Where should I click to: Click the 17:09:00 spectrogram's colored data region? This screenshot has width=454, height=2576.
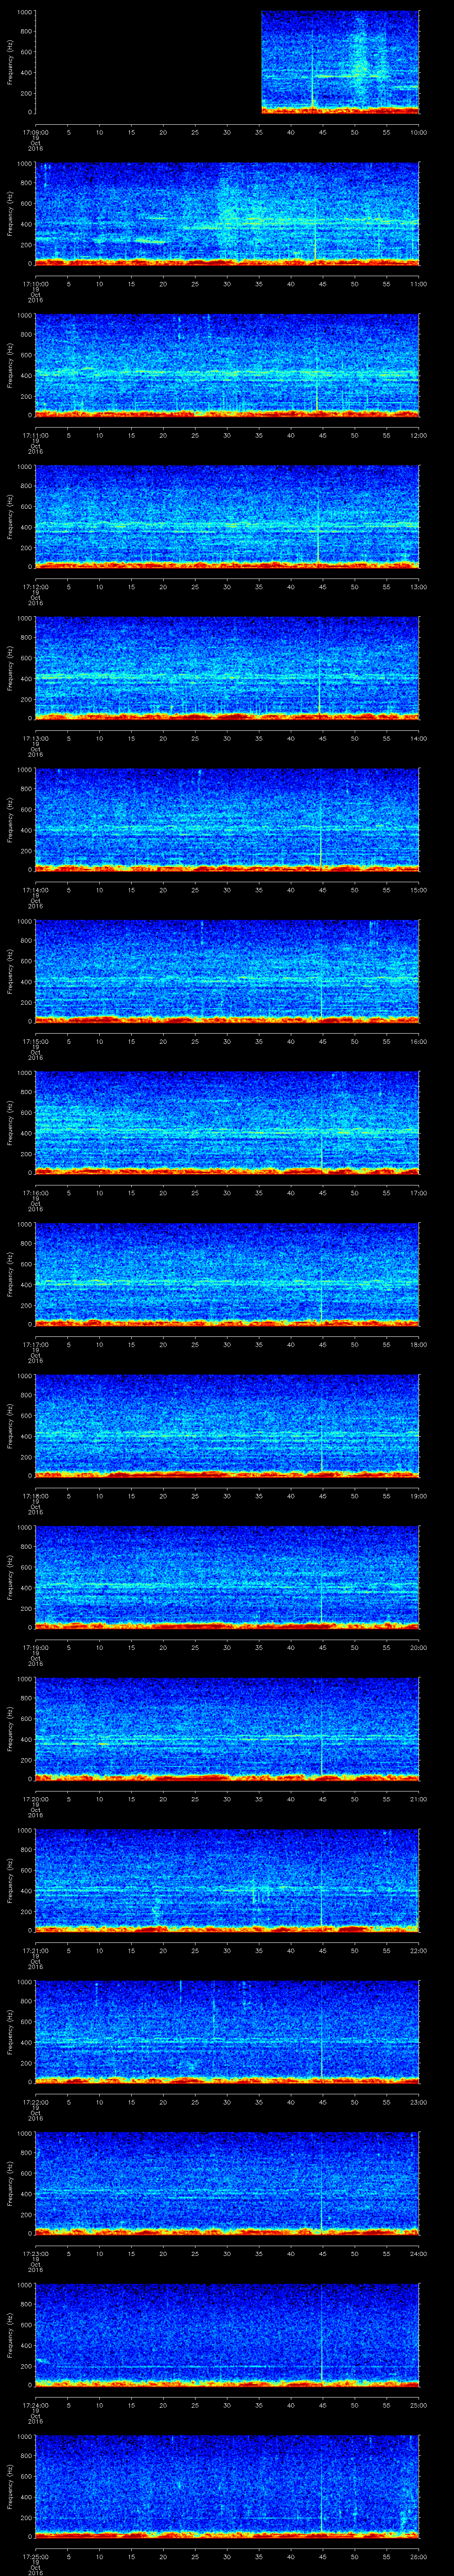(339, 62)
